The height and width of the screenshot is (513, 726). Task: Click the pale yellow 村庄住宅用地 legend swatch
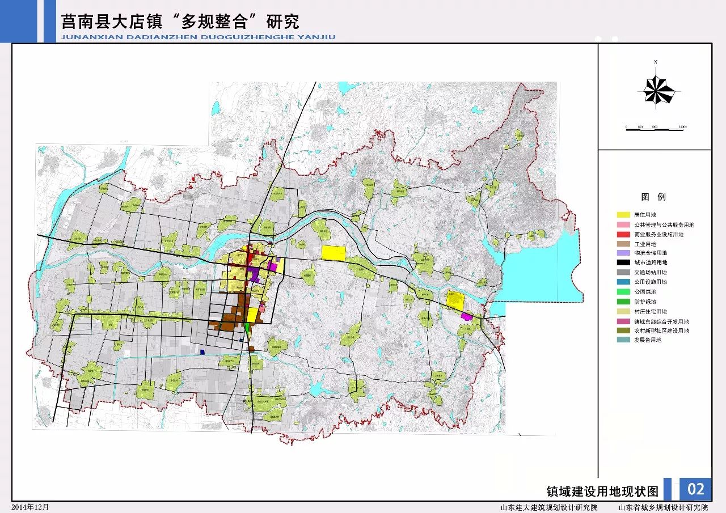624,311
